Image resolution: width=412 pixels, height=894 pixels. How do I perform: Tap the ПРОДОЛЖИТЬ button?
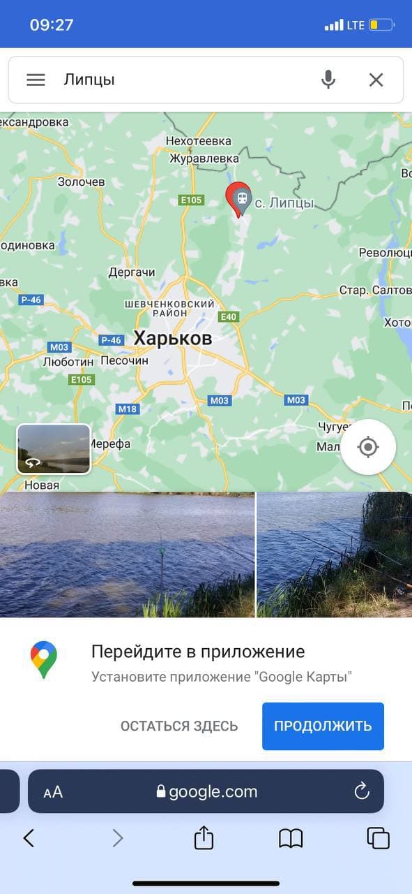[x=323, y=726]
